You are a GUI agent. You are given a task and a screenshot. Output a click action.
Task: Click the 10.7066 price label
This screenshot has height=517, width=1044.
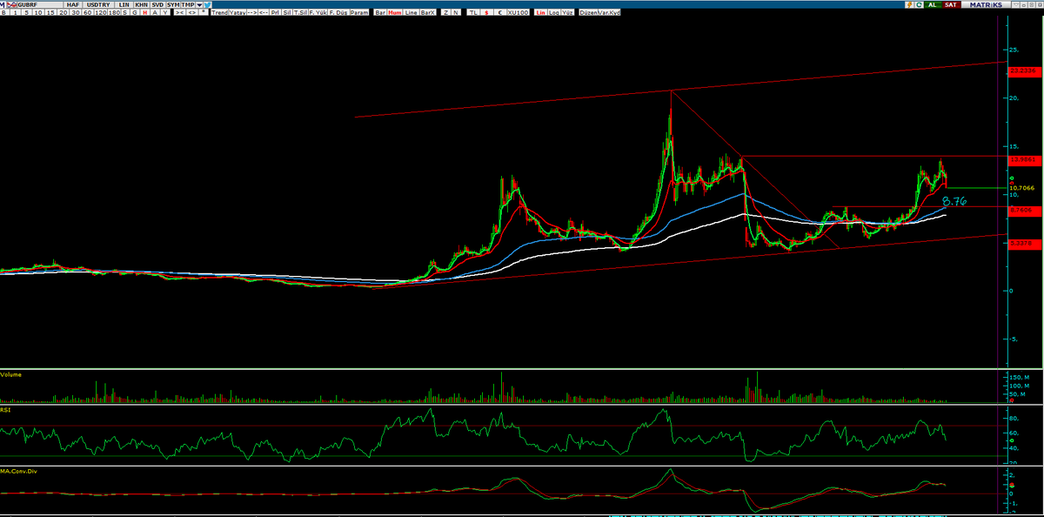click(1021, 187)
